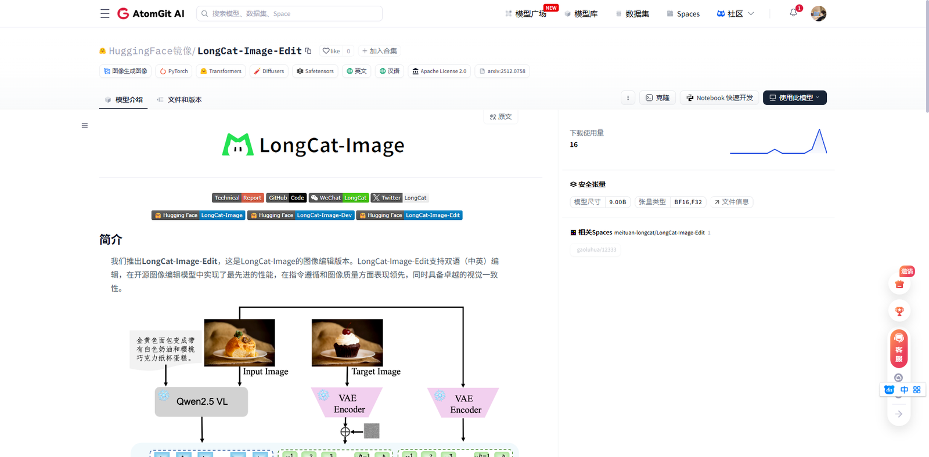Open the Hugging Face LongCat-Image-Dev badge
Screen dimensions: 929x457
(x=301, y=215)
